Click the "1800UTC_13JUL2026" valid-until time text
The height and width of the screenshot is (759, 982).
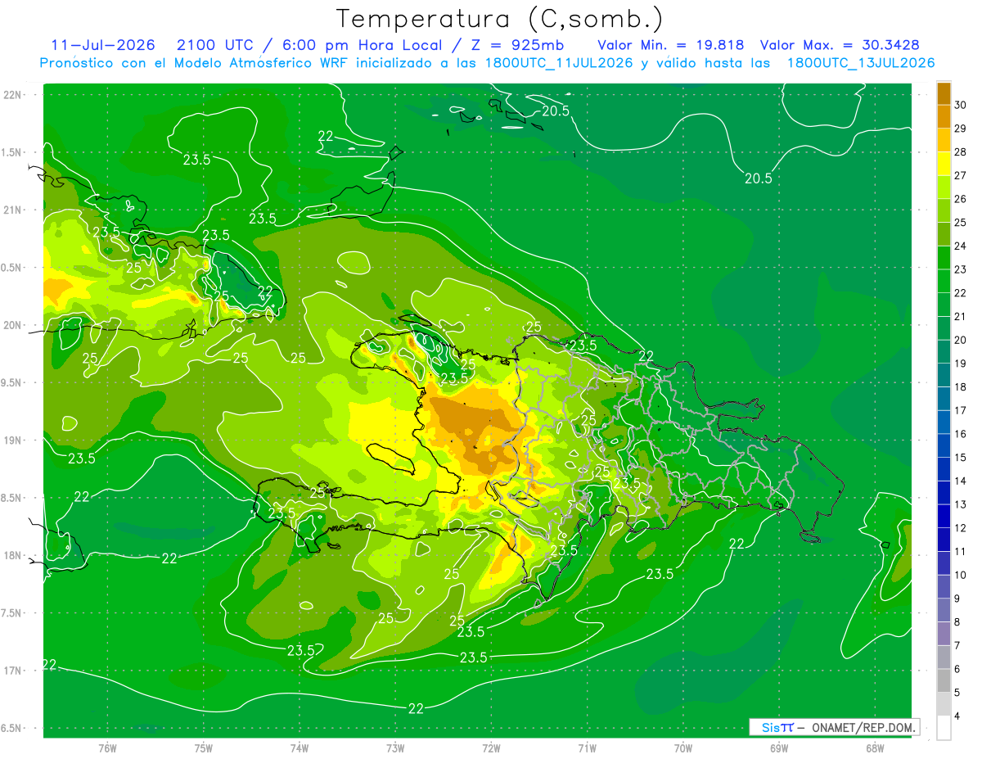point(861,63)
